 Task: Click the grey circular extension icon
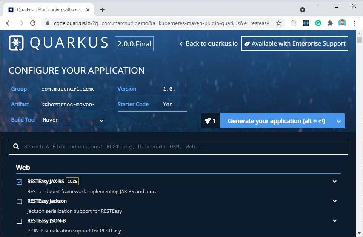click(294, 23)
